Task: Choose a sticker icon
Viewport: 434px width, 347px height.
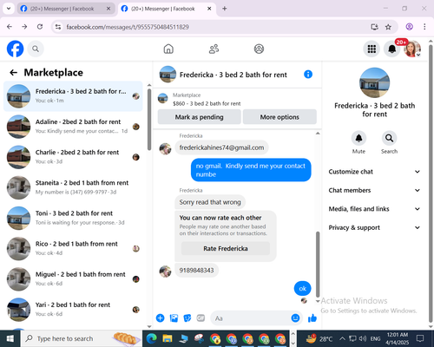Action: [187, 318]
